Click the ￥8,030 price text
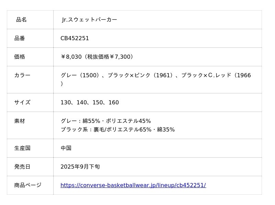This screenshot has width=275, height=205. pos(71,57)
